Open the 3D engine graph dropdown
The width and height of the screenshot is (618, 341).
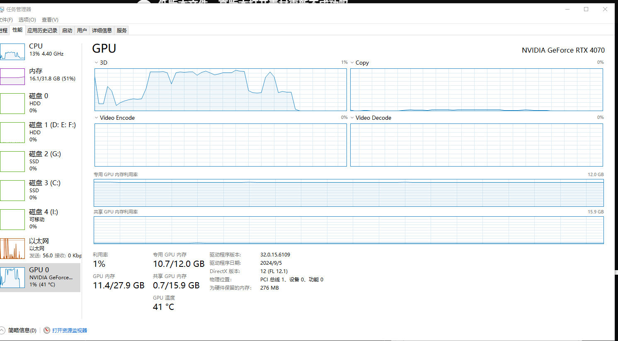(x=97, y=63)
